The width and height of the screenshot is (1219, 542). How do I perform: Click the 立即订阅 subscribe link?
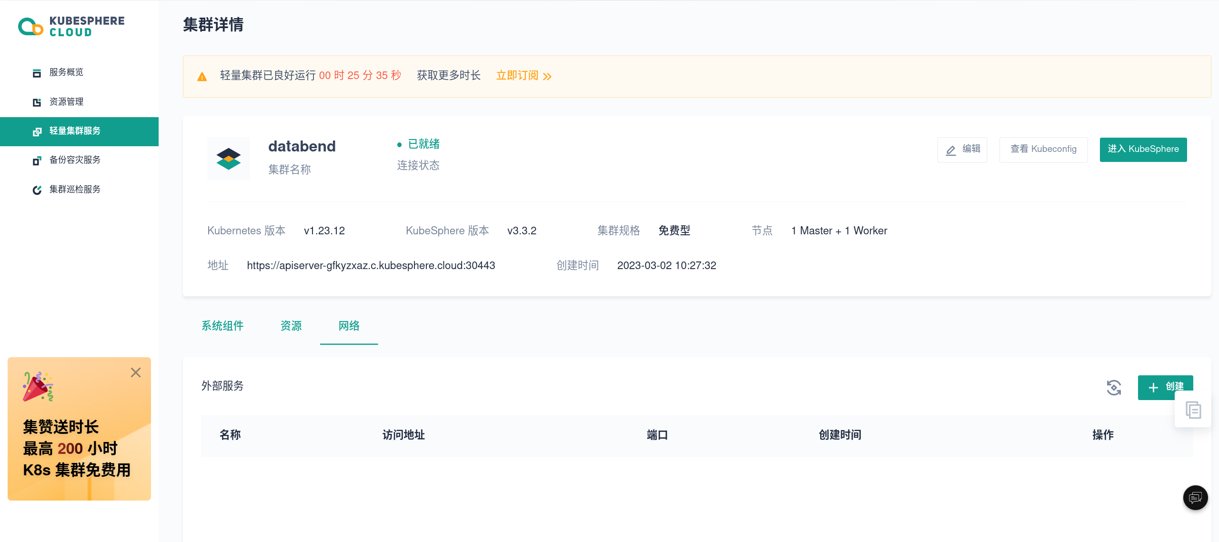click(x=517, y=76)
